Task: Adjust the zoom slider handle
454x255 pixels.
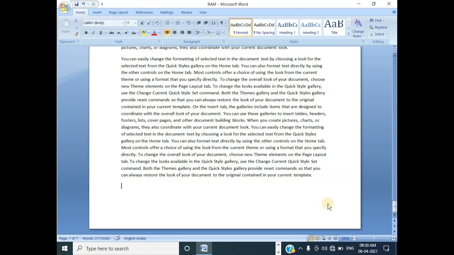Action: [x=374, y=238]
